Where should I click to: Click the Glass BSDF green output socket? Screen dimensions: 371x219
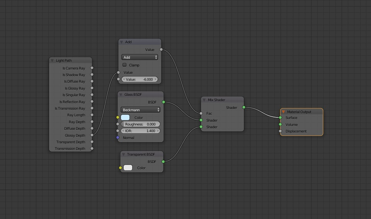pyautogui.click(x=163, y=102)
